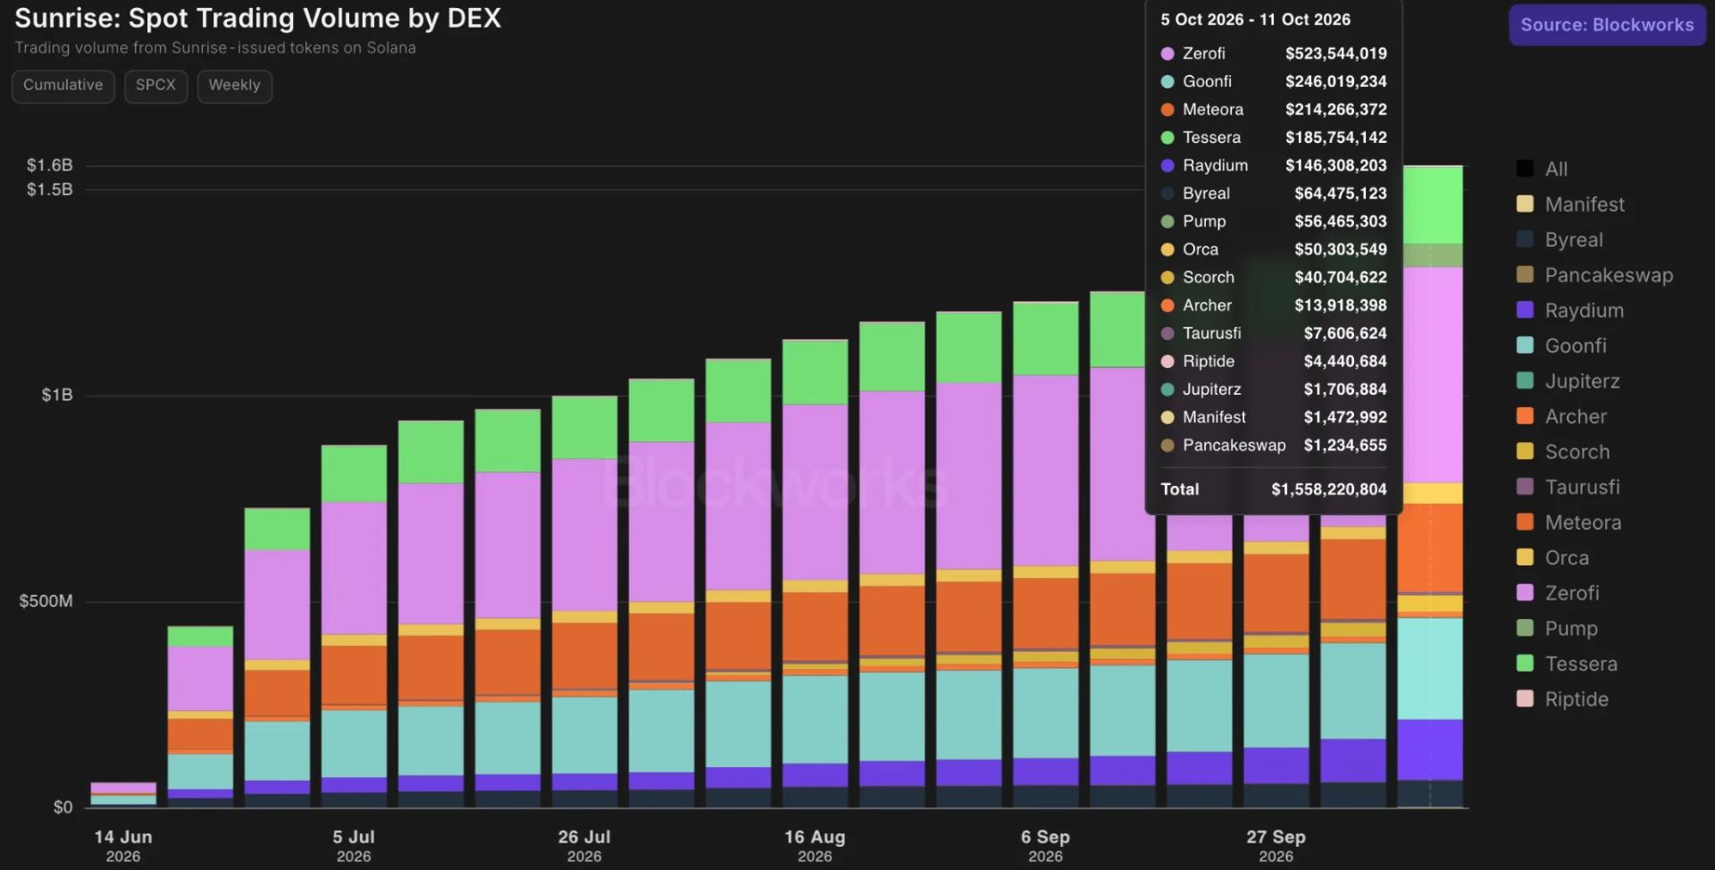Click the Raydium $146,308,203 tooltip row
This screenshot has height=870, width=1715.
1274,165
